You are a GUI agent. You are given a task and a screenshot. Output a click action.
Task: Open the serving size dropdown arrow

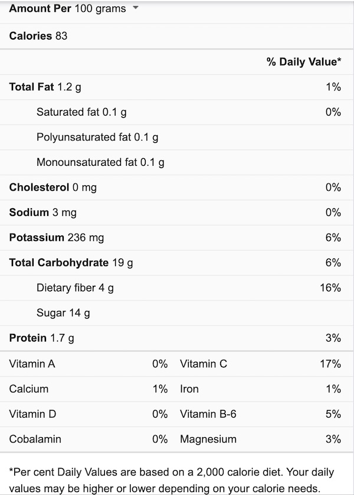coord(136,8)
